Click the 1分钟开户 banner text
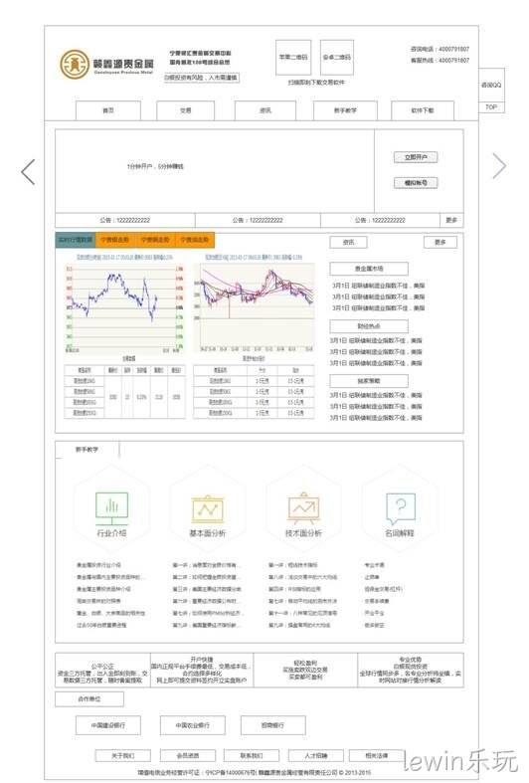The width and height of the screenshot is (529, 783). (x=155, y=166)
